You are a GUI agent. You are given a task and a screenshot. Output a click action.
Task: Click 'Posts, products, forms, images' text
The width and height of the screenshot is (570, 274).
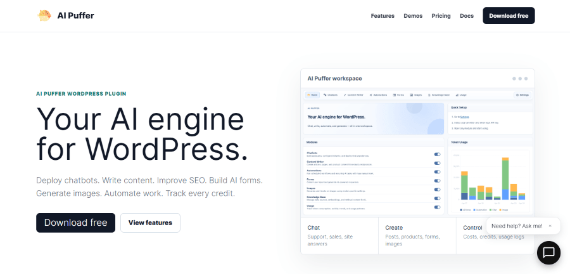[412, 240]
